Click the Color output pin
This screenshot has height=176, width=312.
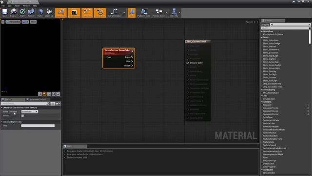pos(132,57)
